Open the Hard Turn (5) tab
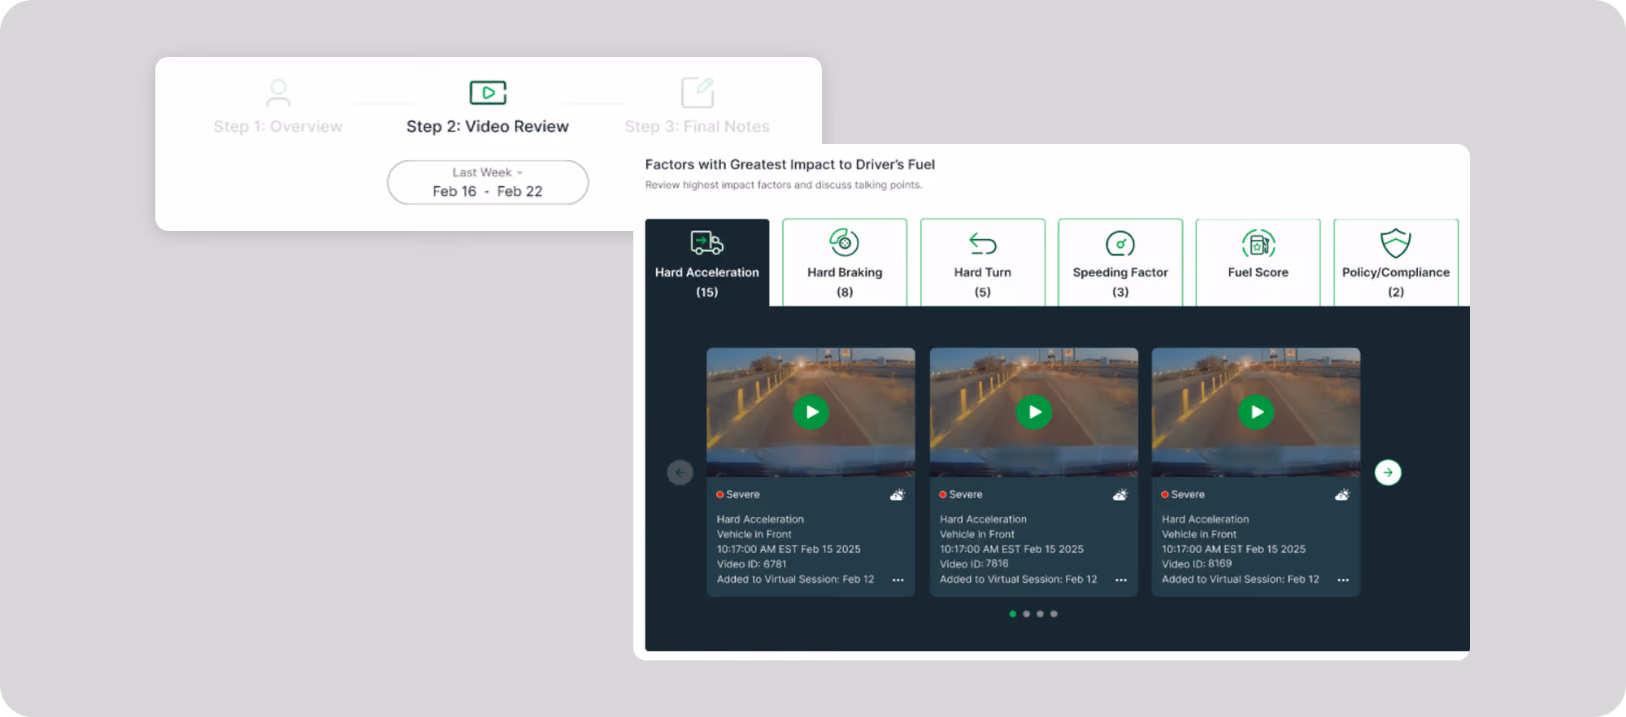1626x717 pixels. point(983,263)
